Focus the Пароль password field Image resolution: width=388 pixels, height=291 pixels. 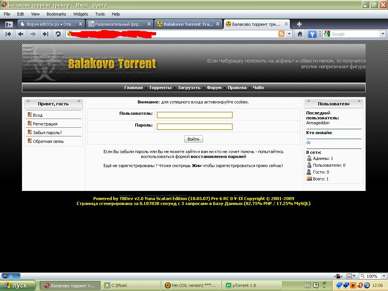(x=194, y=127)
